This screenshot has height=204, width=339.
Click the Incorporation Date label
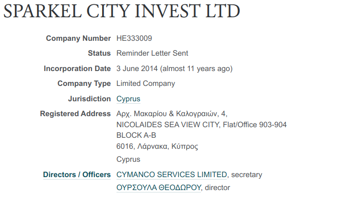tap(77, 69)
